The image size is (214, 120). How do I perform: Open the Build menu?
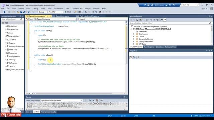pyautogui.click(x=28, y=8)
